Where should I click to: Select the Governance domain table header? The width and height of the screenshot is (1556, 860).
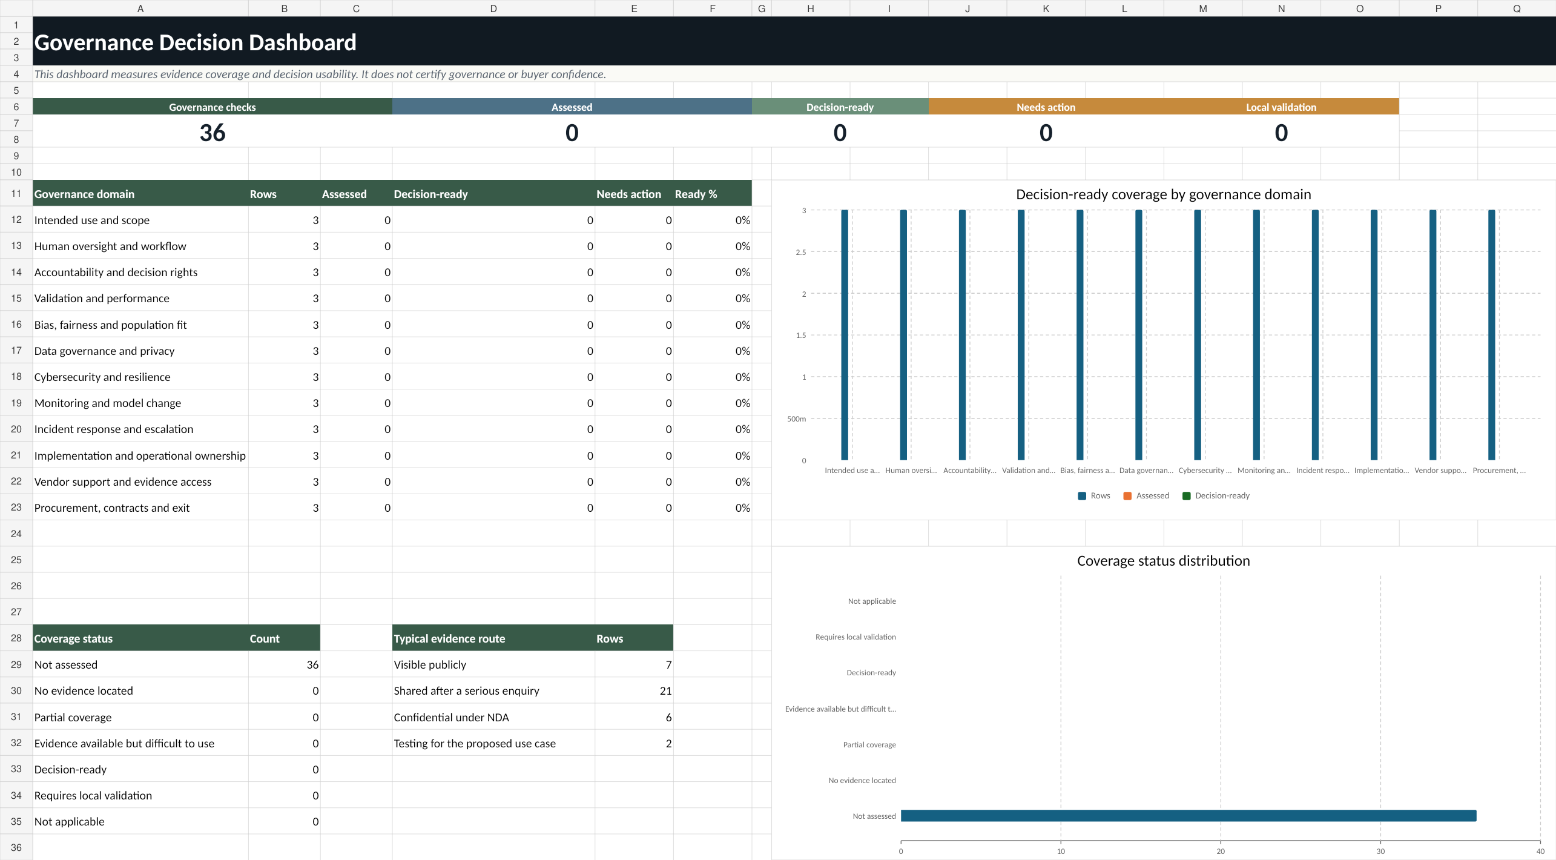coord(140,194)
